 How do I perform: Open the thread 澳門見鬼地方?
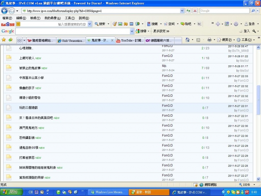[28, 128]
